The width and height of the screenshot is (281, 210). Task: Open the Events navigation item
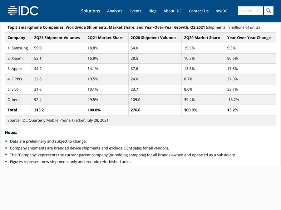point(136,11)
